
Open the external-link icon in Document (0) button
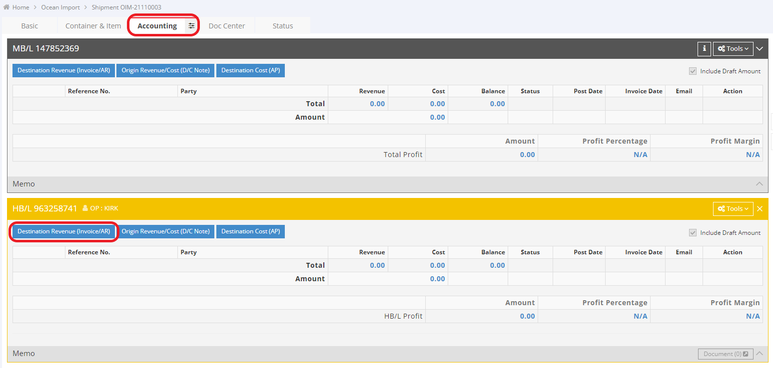pos(747,354)
